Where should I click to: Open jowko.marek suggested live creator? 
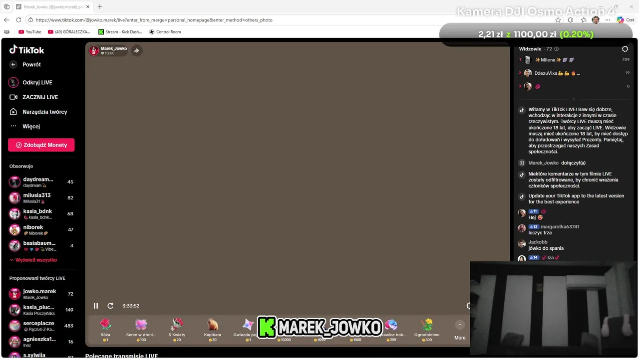(41, 294)
